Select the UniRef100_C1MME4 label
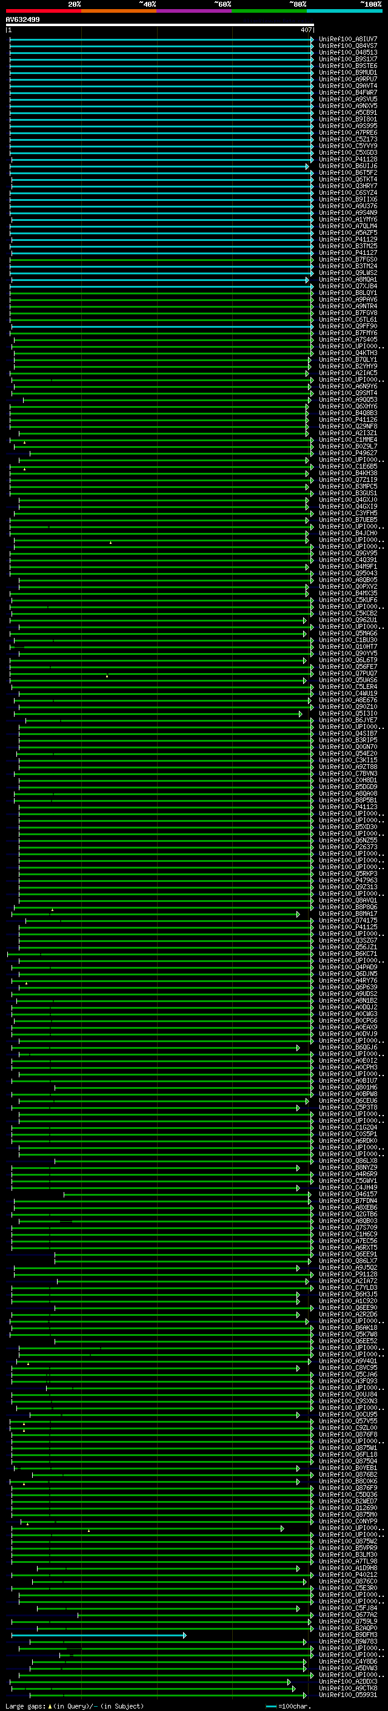This screenshot has width=388, height=1711. pyautogui.click(x=348, y=439)
